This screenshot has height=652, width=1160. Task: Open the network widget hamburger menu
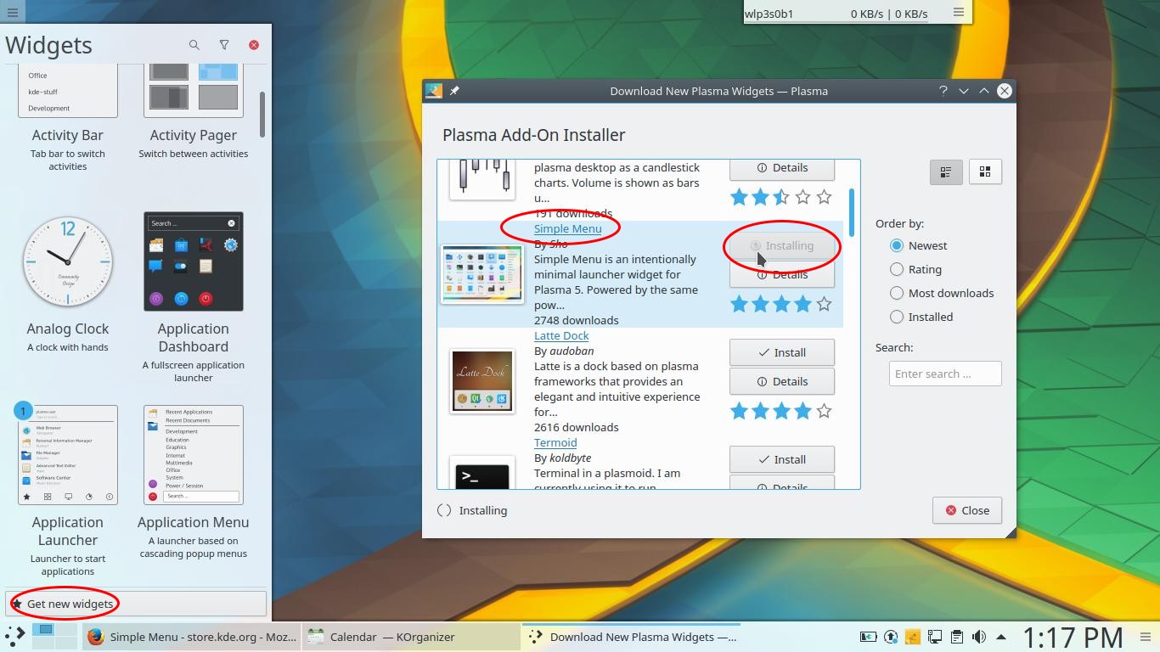[x=958, y=14]
